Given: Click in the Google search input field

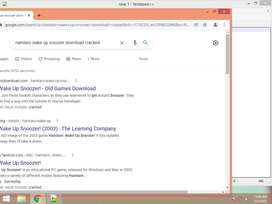Looking at the screenshot, I should [x=66, y=43].
